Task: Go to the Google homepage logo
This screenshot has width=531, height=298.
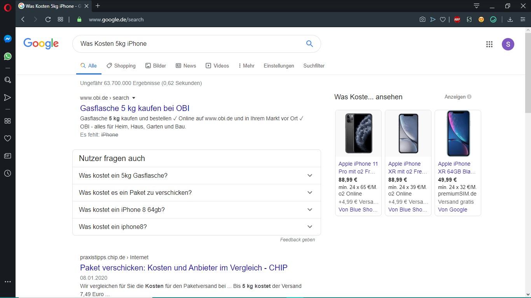Action: pos(41,44)
